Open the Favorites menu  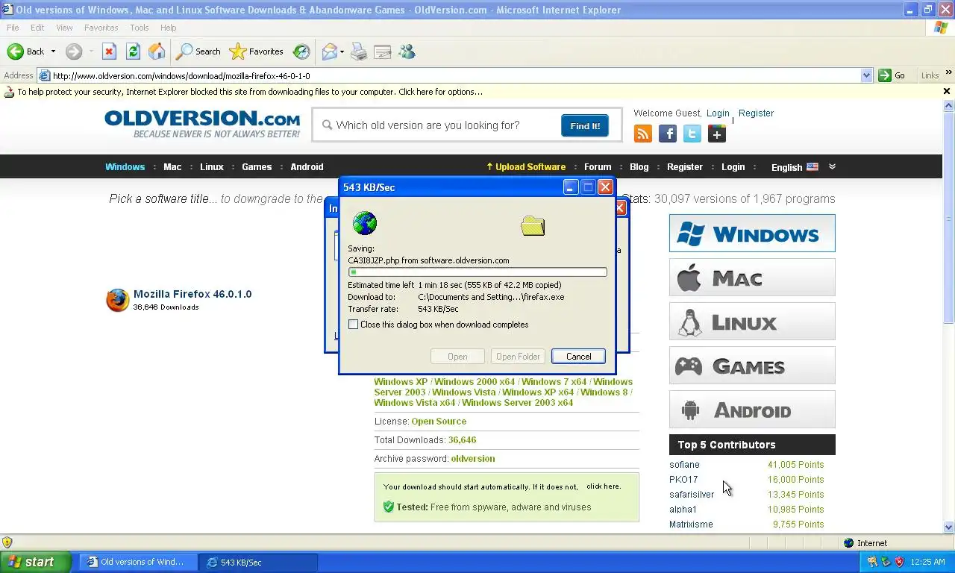click(x=101, y=28)
